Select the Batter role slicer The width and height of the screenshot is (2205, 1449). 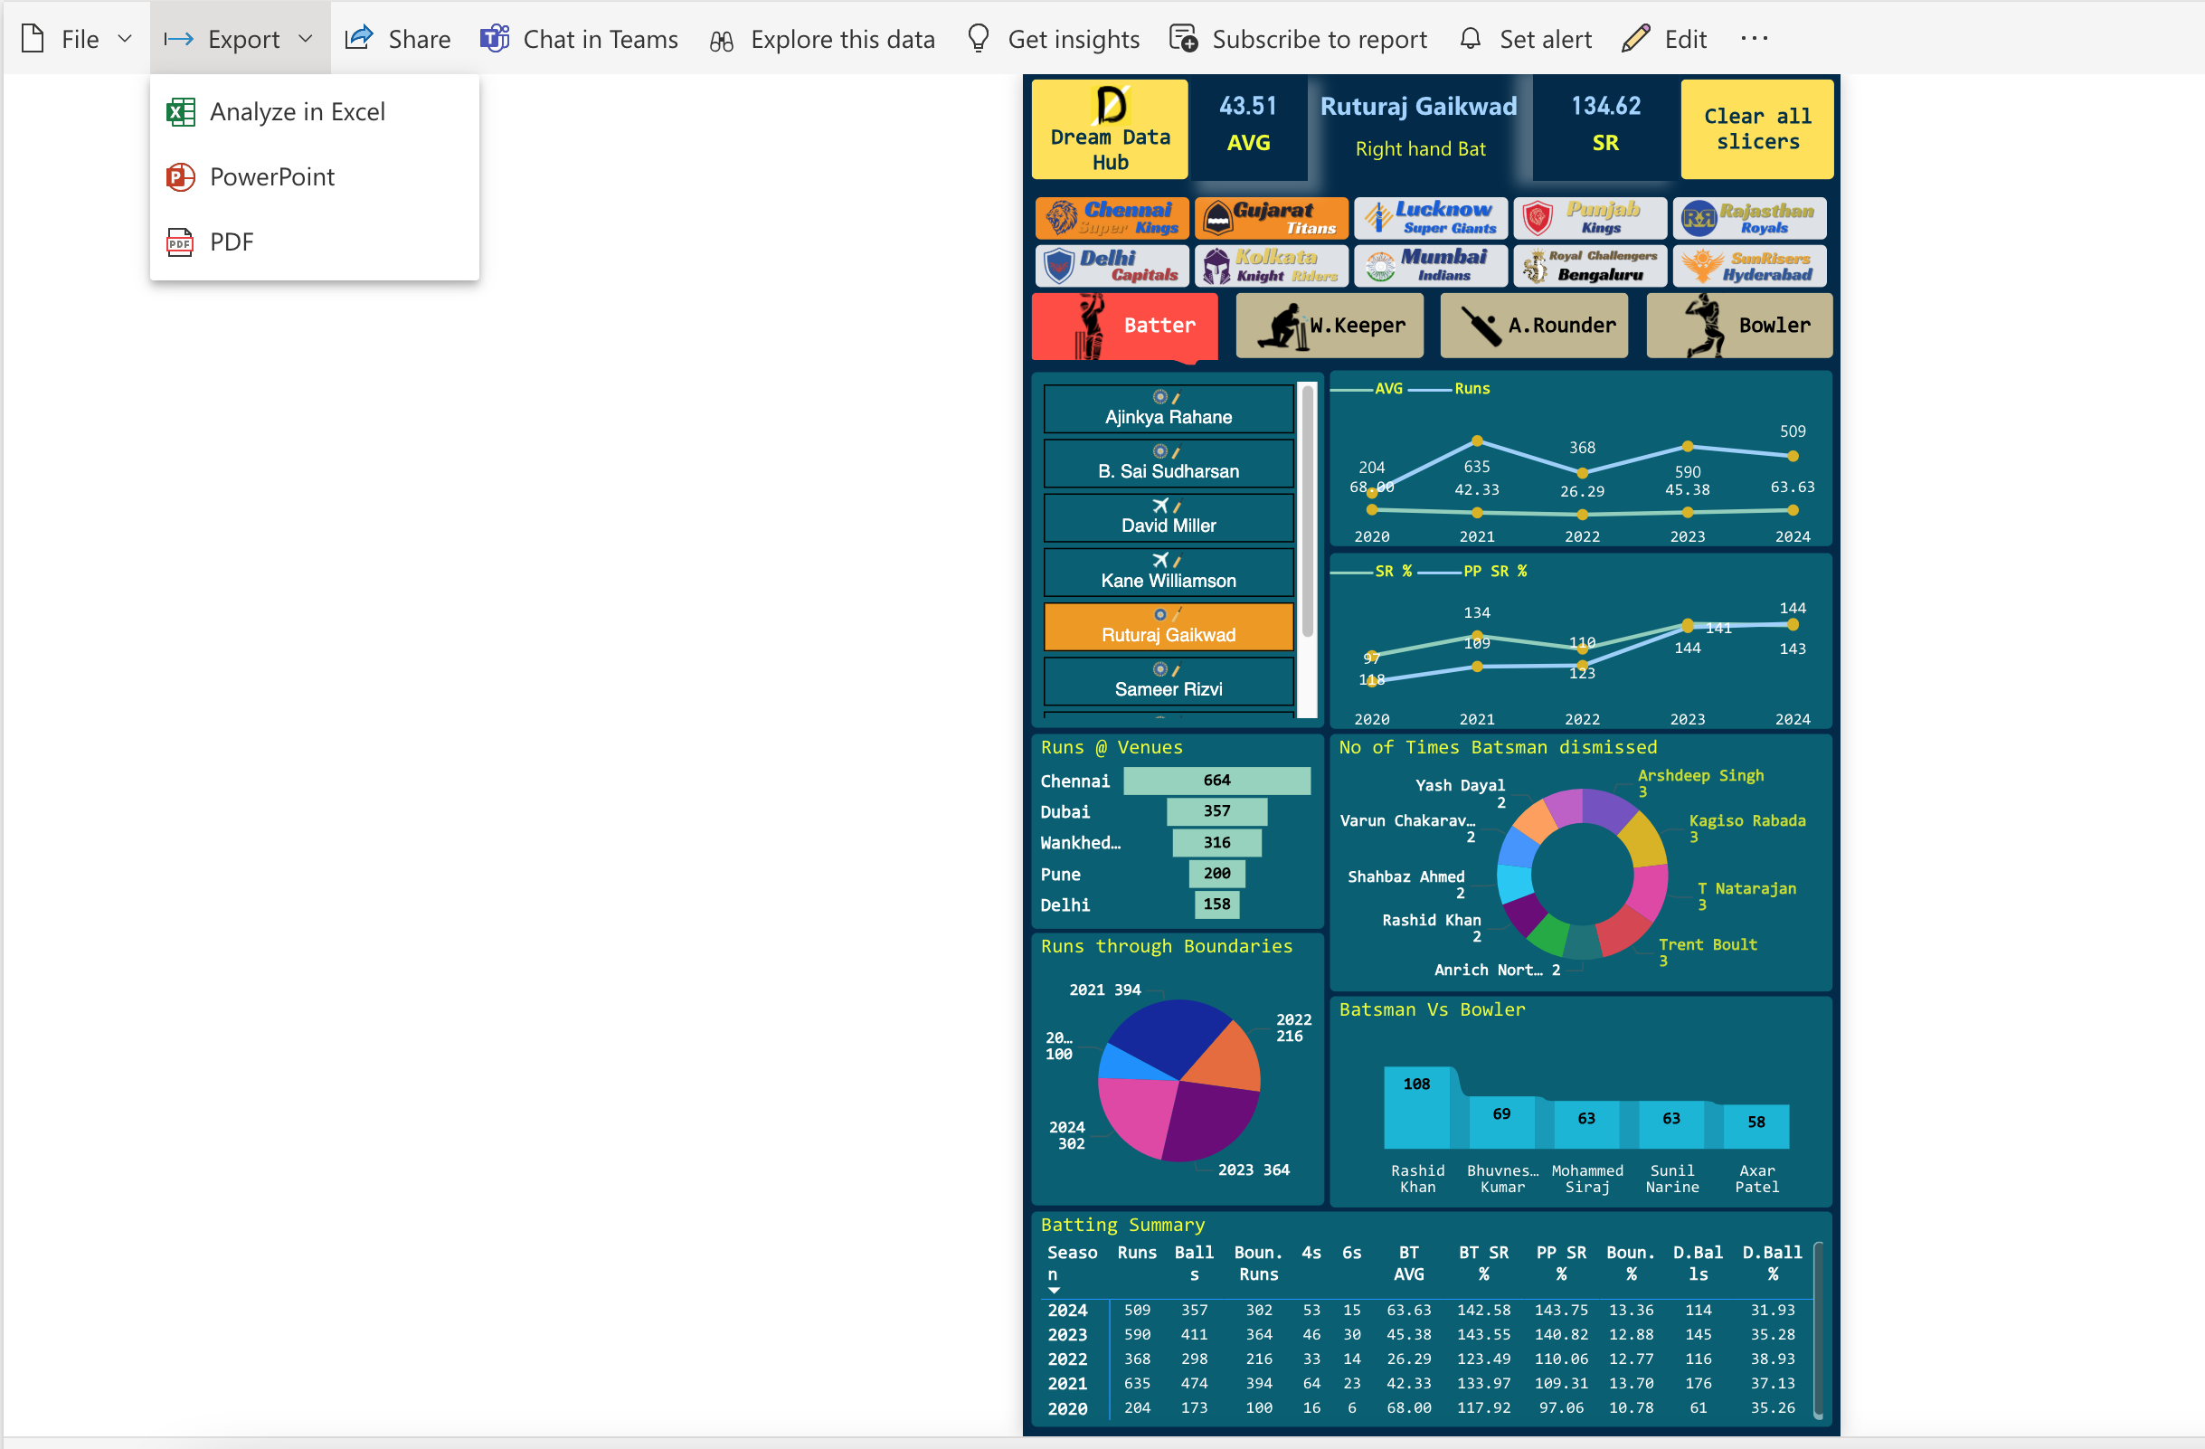1125,327
